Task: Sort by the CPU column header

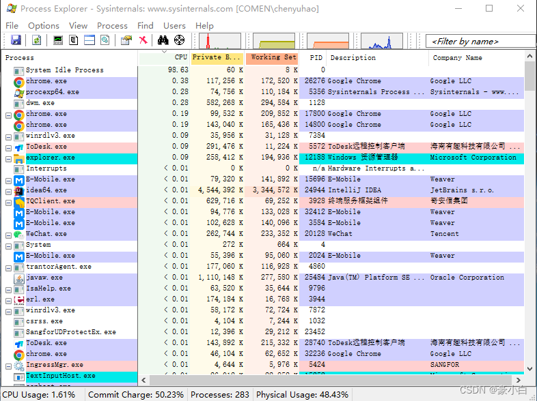Action: (x=164, y=58)
